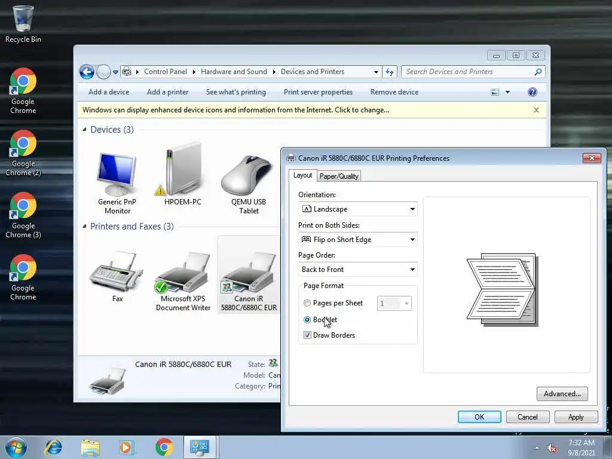Open the address bar history dropdown arrow

(376, 72)
